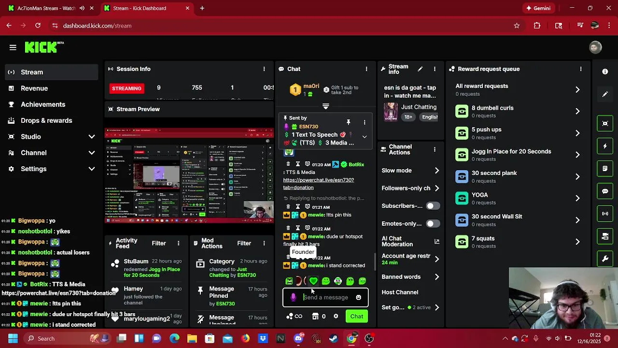618x348 pixels.
Task: Toggle the chat bubble widget icon in sidebar
Action: point(605,191)
